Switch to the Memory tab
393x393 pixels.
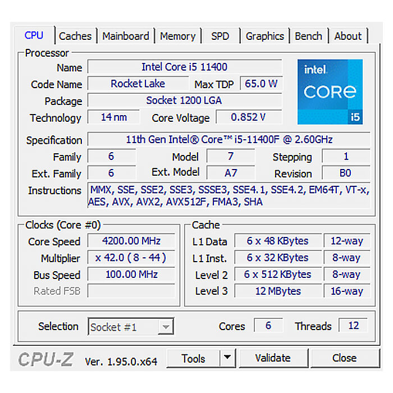[178, 36]
